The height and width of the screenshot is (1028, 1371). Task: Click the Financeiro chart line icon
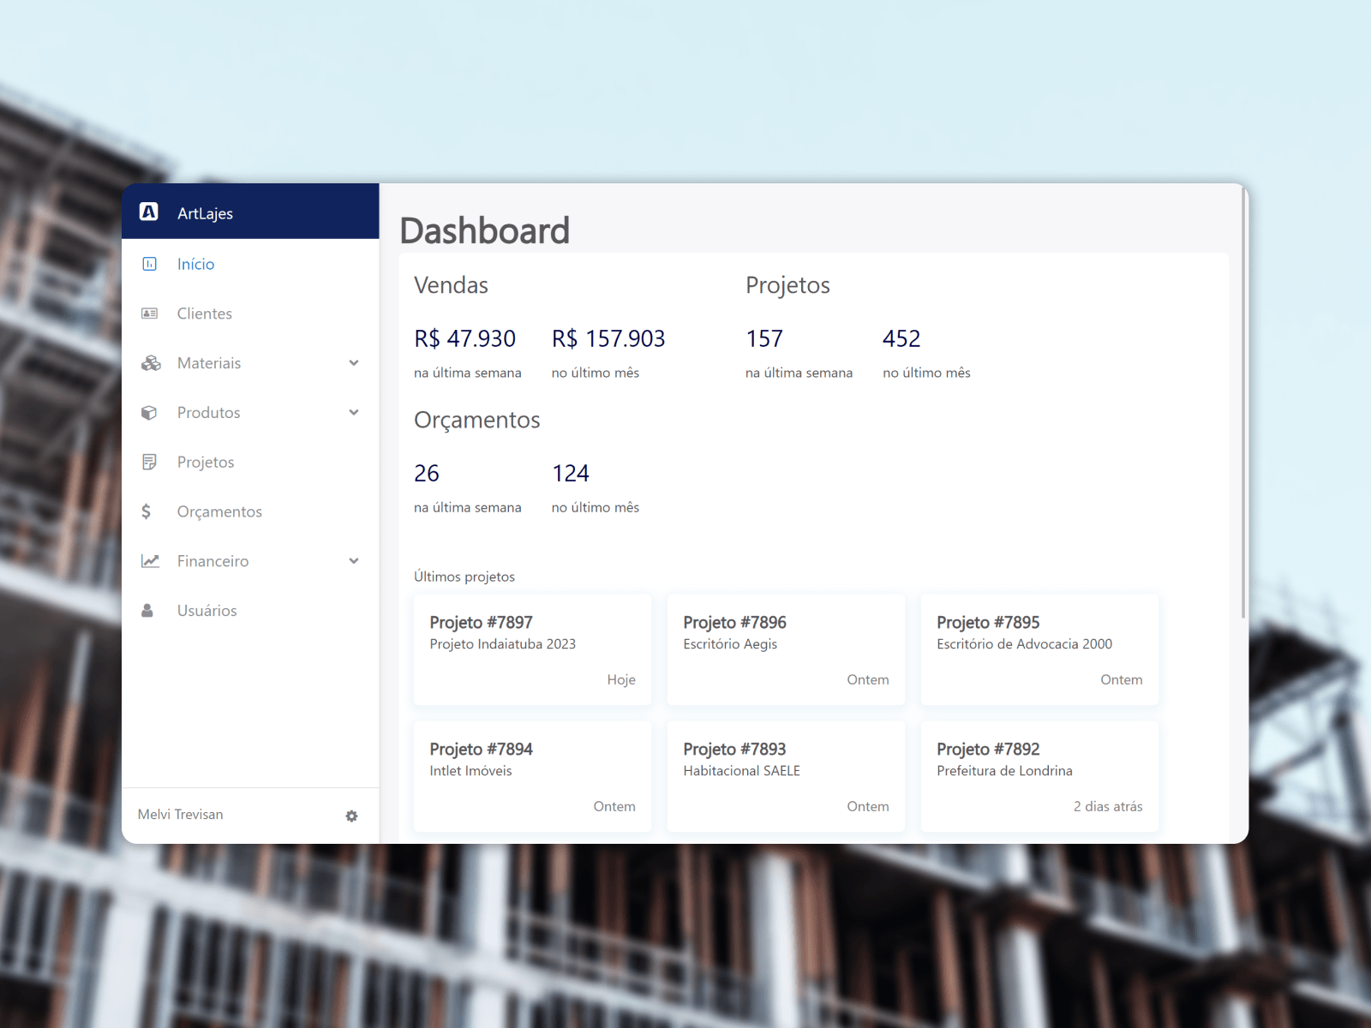pyautogui.click(x=150, y=561)
